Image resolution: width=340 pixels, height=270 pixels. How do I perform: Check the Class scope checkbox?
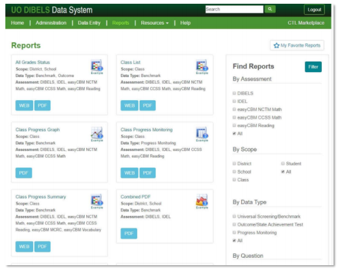tap(234, 179)
